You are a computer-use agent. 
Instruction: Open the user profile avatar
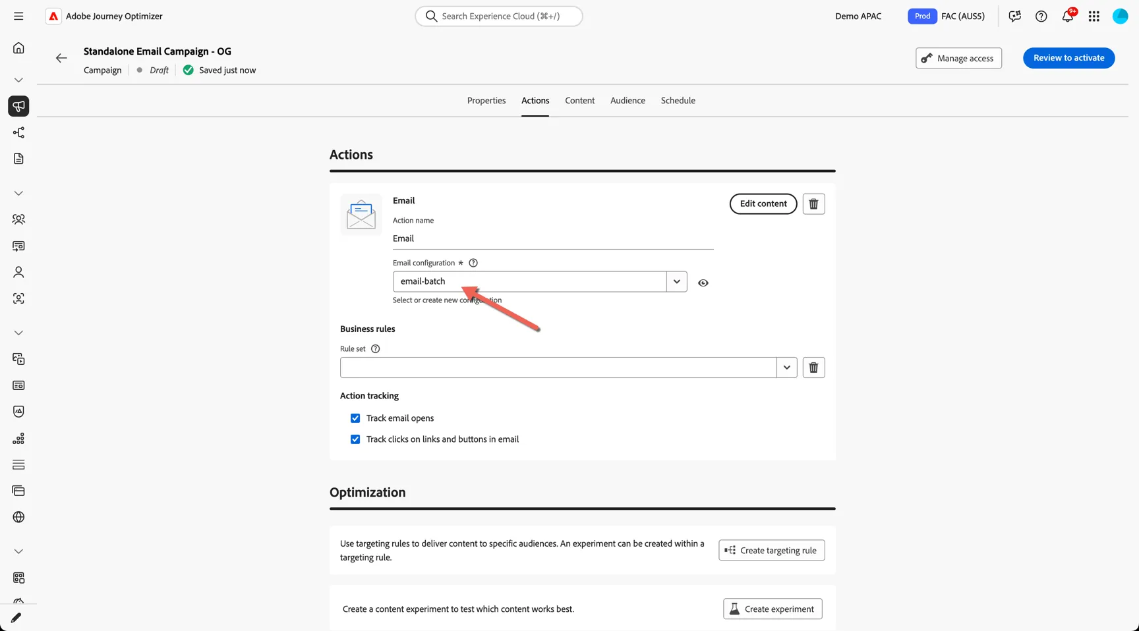(1120, 16)
